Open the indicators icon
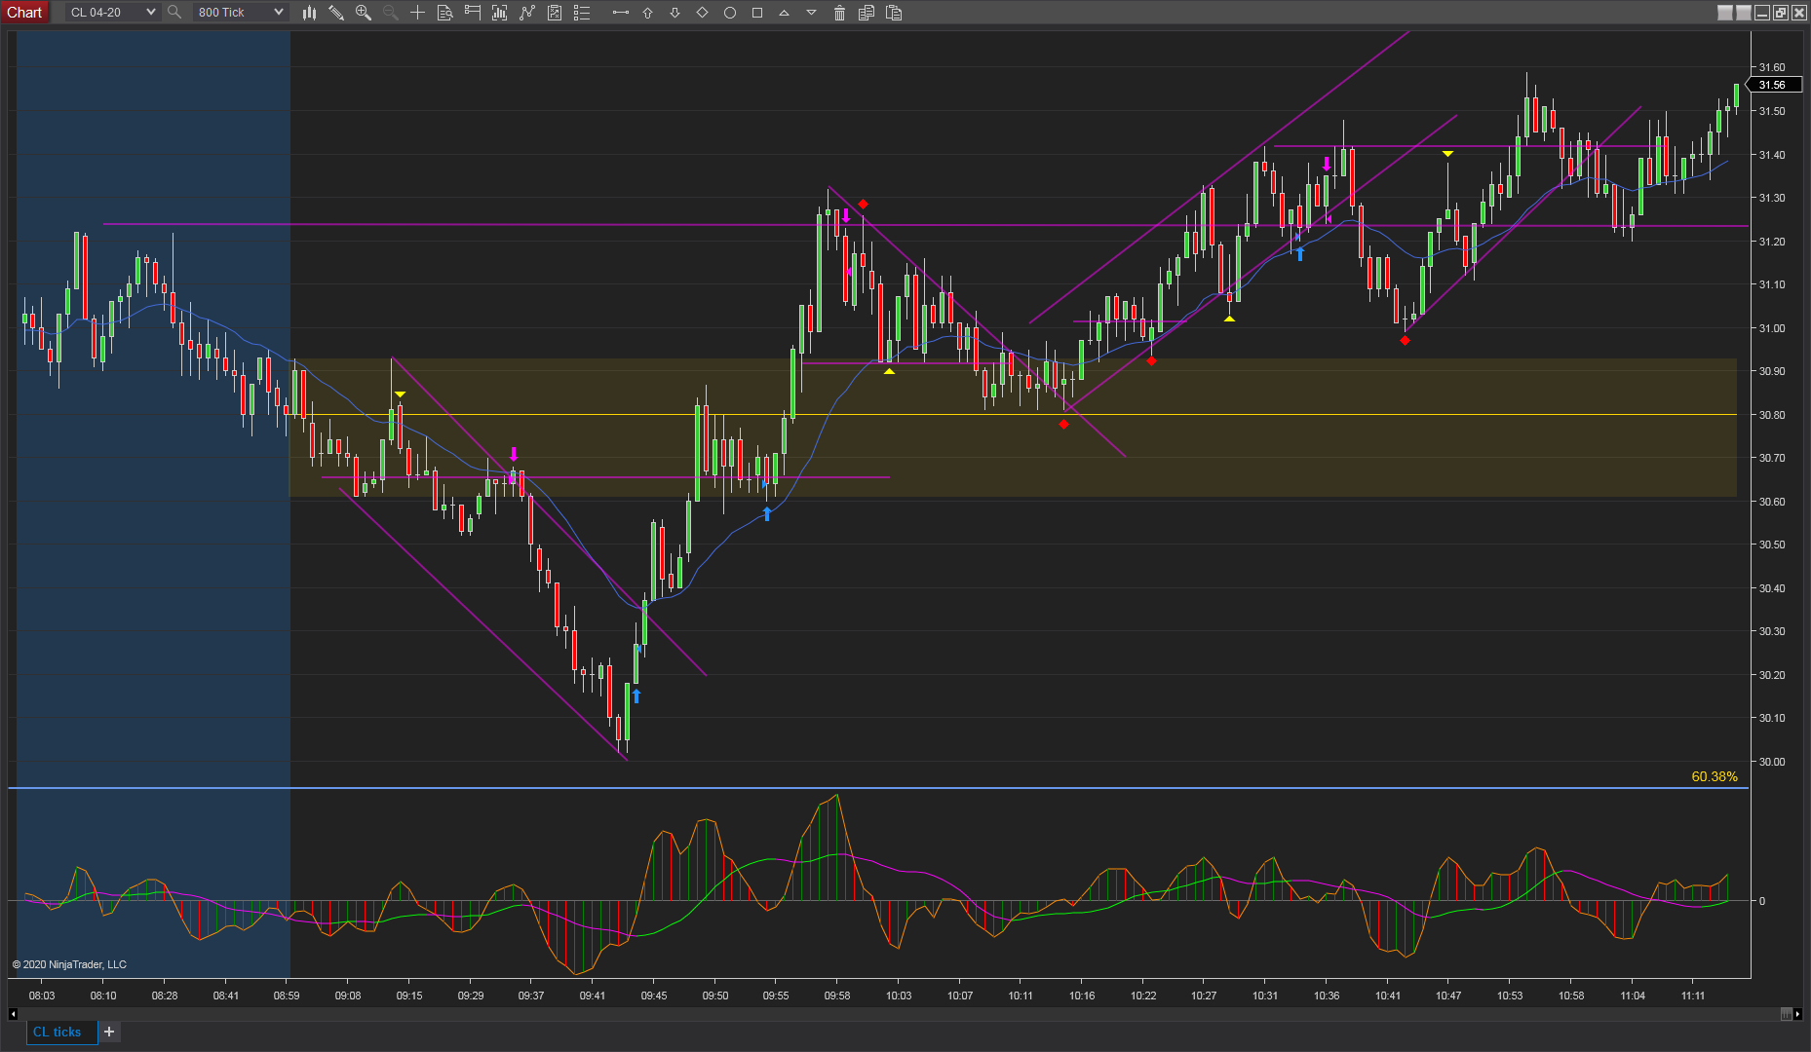The height and width of the screenshot is (1052, 1811). pyautogui.click(x=527, y=13)
